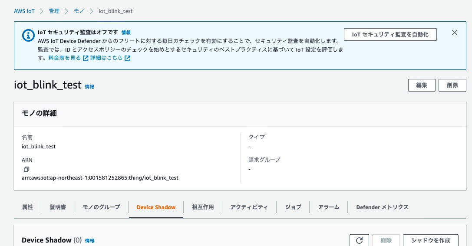Open the external link icon after 料金表を見る
This screenshot has width=472, height=246.
pos(86,58)
